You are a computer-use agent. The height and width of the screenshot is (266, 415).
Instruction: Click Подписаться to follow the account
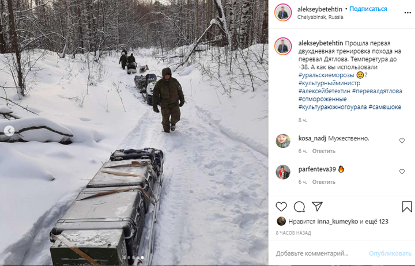point(368,9)
